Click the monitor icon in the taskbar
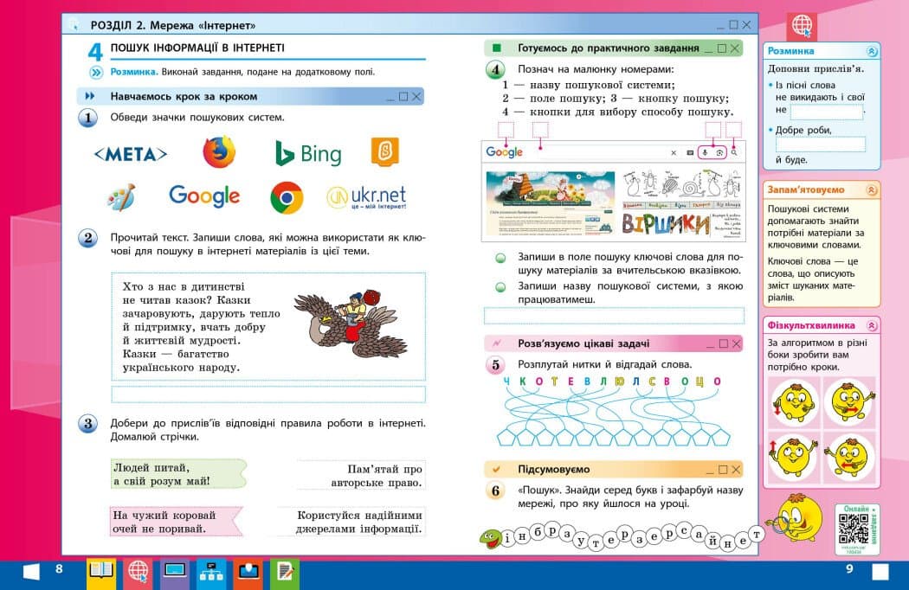The height and width of the screenshot is (590, 909). pos(175,574)
